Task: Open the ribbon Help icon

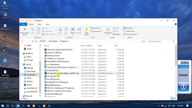Action: [x=175, y=24]
